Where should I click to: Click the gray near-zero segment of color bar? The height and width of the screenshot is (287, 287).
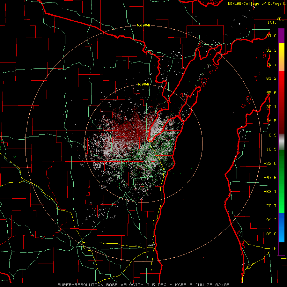click(x=282, y=142)
